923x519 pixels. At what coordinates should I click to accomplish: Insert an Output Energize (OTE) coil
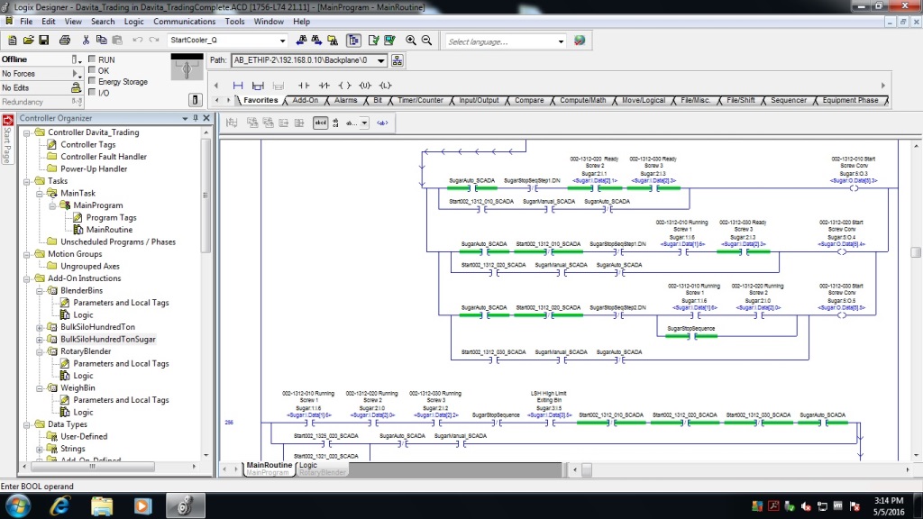coord(345,86)
